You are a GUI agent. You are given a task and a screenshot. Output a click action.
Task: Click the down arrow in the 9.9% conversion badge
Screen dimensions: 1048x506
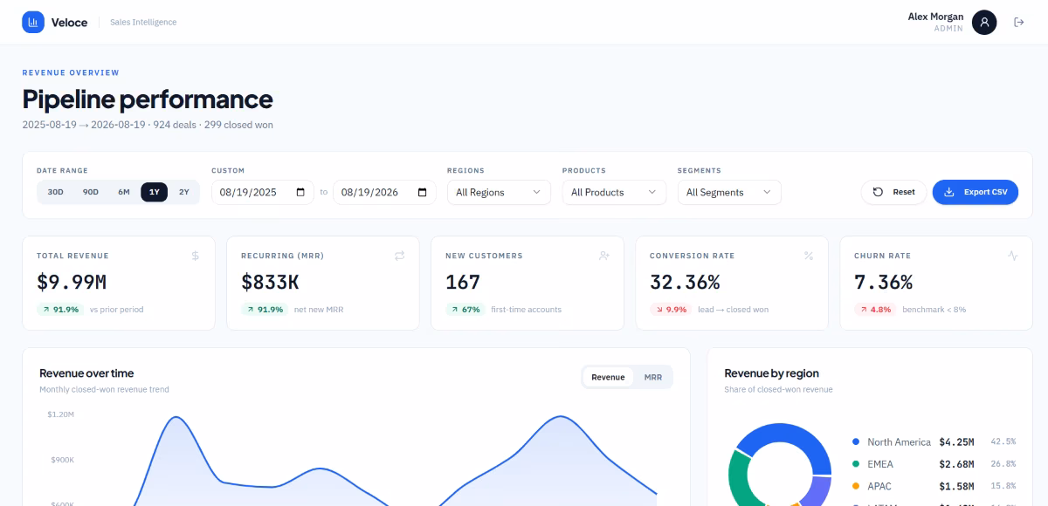(658, 310)
